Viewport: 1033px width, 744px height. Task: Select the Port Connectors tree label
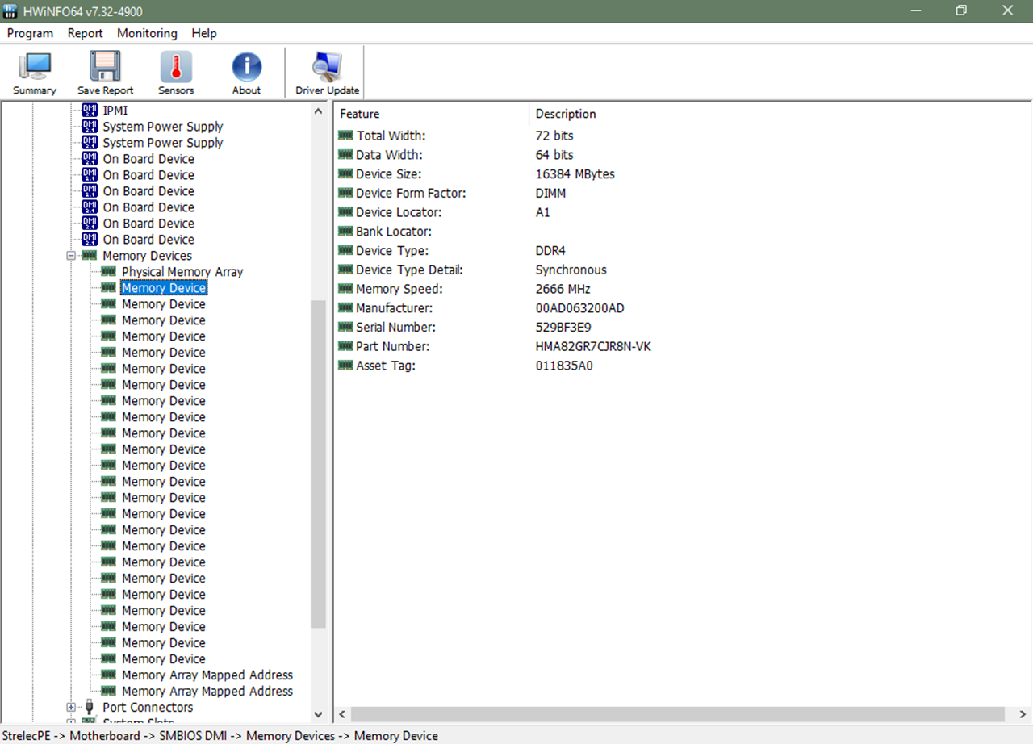[x=148, y=708]
